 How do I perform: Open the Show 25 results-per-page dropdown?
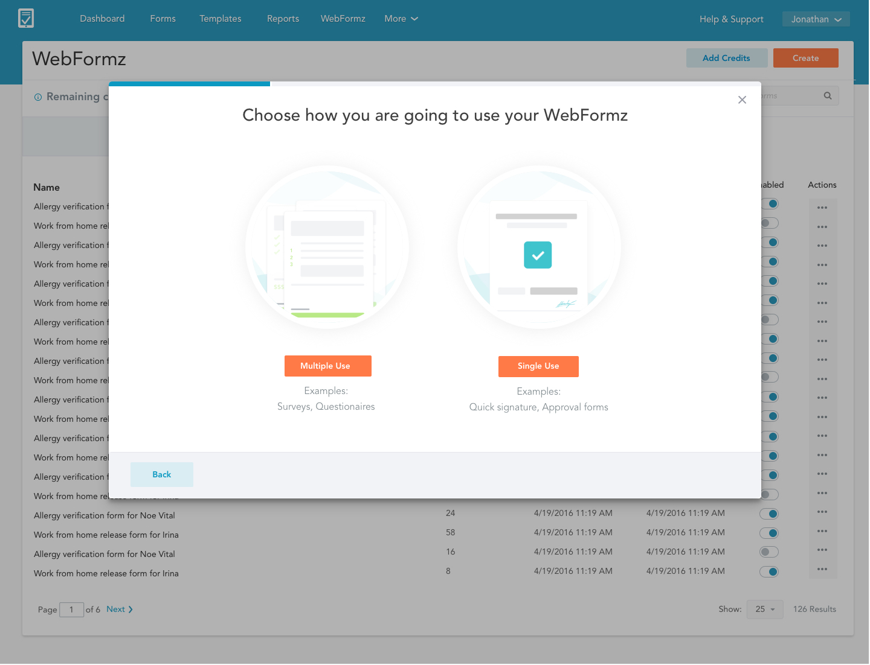pos(764,609)
